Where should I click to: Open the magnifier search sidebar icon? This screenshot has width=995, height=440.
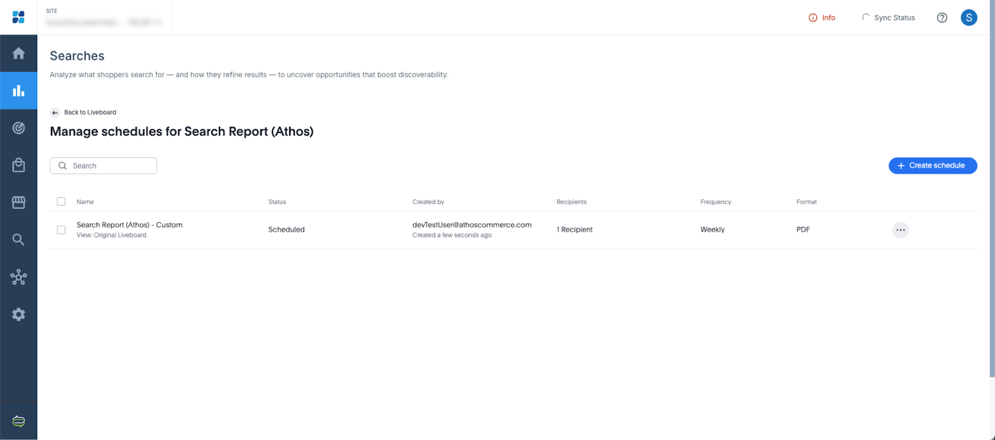pyautogui.click(x=19, y=240)
